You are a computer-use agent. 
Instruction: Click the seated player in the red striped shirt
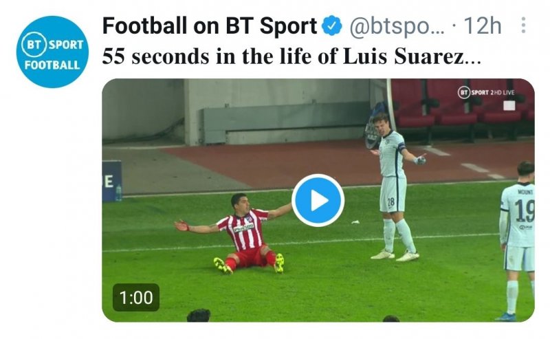tap(241, 231)
